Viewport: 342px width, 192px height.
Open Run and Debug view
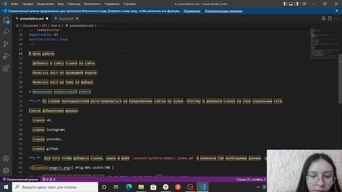6,56
